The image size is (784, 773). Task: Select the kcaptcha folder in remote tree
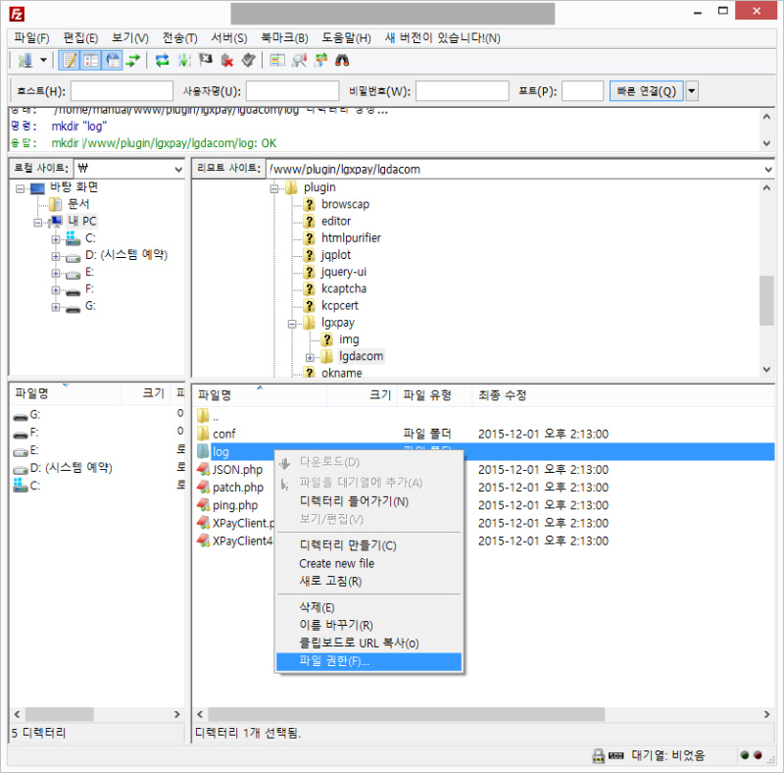(x=344, y=288)
